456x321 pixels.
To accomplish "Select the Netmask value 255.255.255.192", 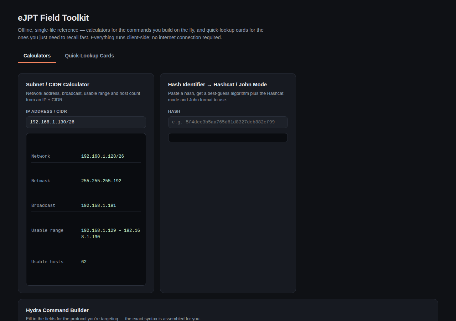I will click(101, 181).
